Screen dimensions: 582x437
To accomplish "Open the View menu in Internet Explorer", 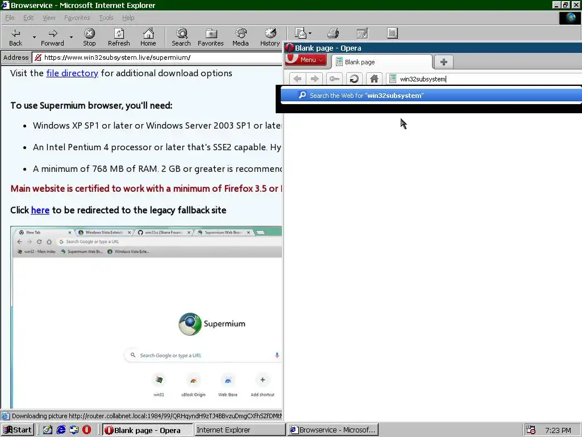I will 49,18.
